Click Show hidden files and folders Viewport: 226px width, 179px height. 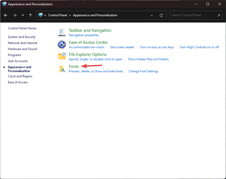click(x=148, y=59)
